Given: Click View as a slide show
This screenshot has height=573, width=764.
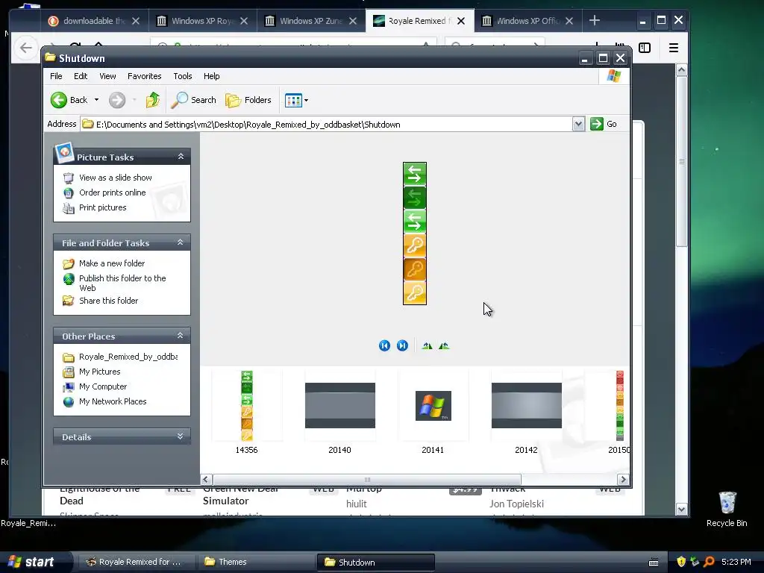Looking at the screenshot, I should pos(116,178).
